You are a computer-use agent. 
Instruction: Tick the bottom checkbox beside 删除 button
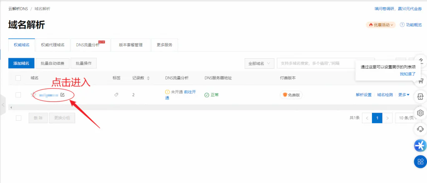click(x=18, y=118)
